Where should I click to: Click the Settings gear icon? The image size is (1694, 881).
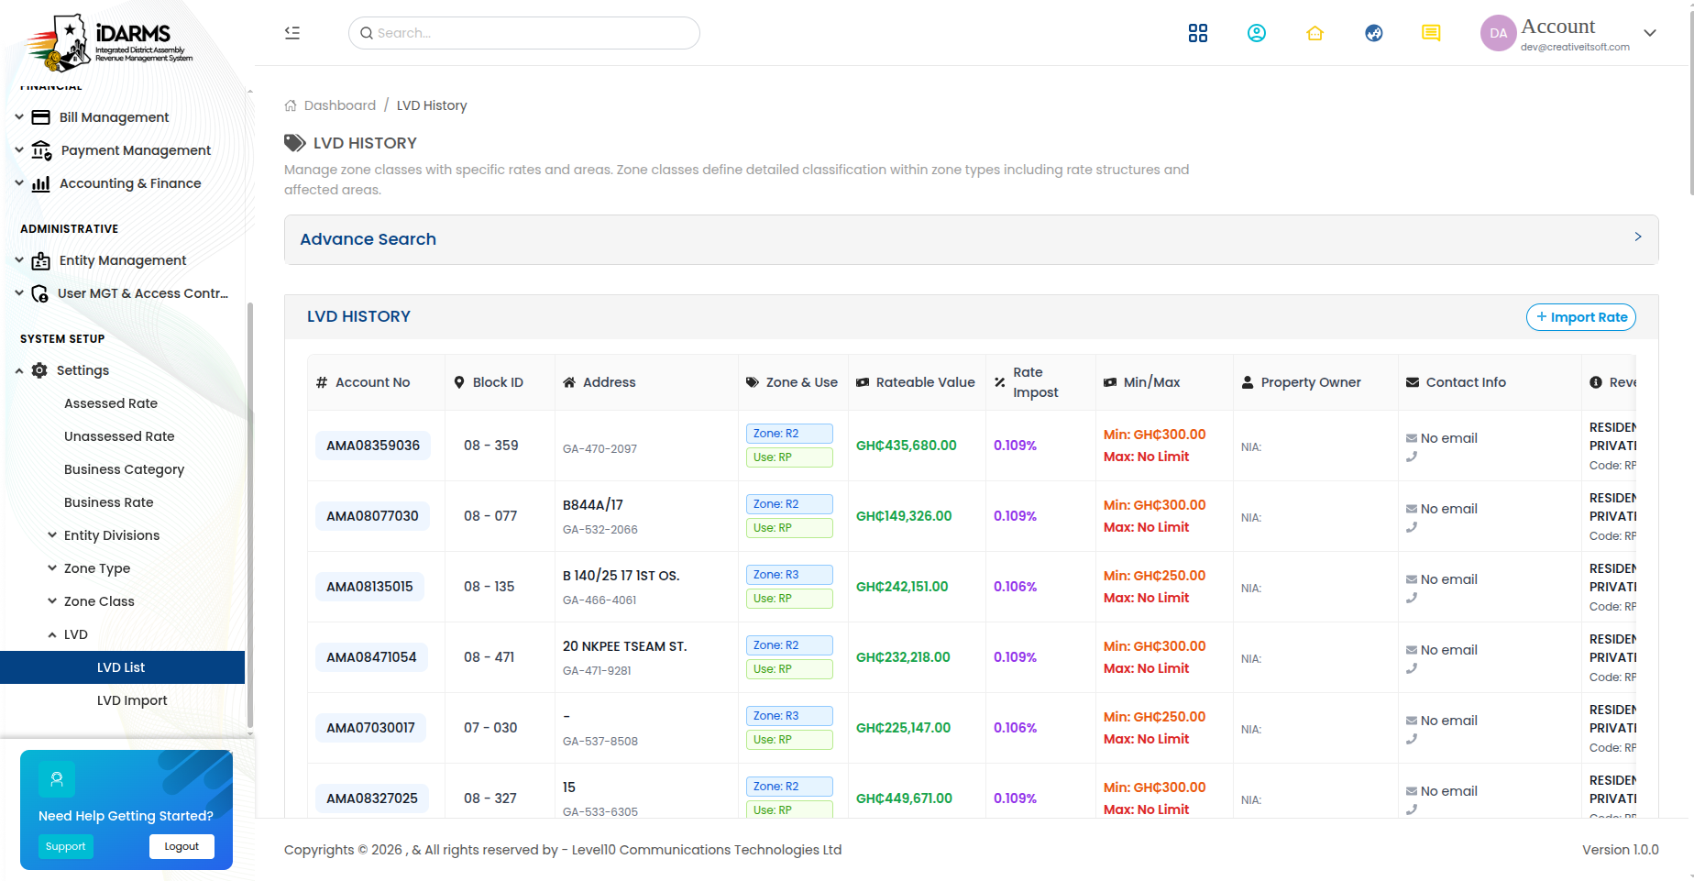coord(39,370)
